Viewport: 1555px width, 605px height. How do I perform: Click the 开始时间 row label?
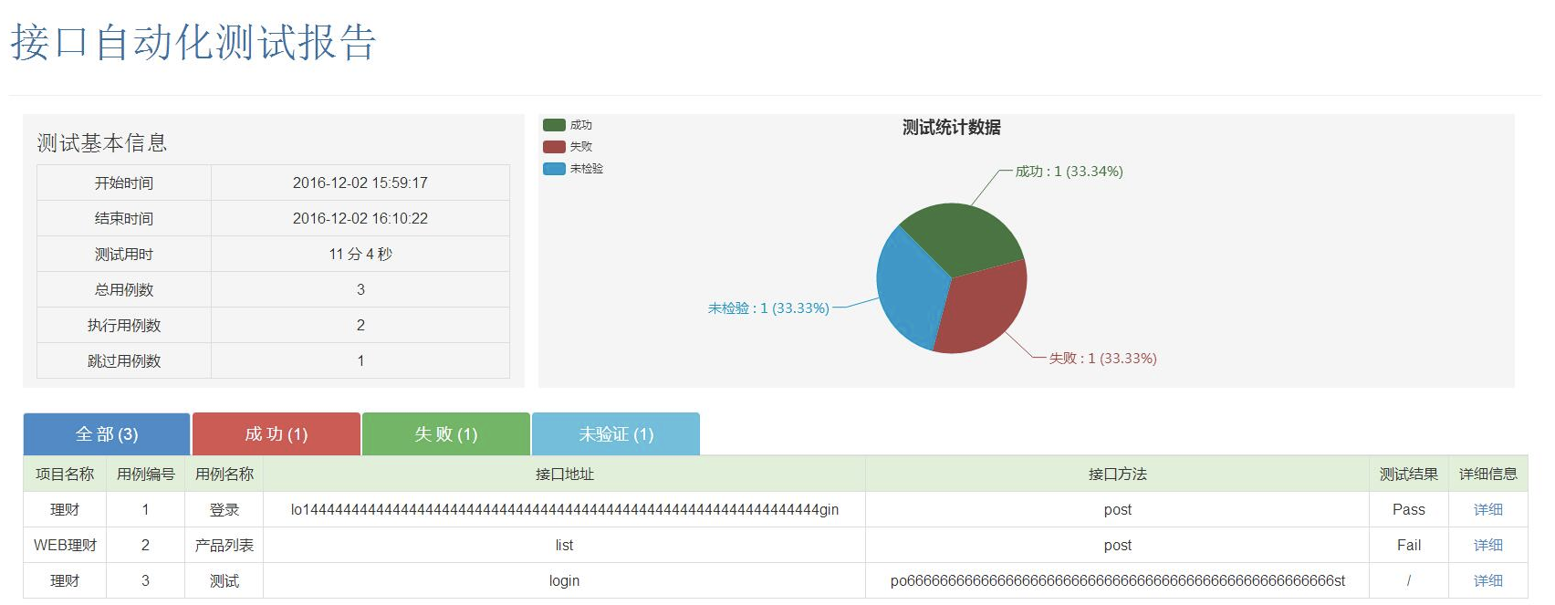coord(124,183)
